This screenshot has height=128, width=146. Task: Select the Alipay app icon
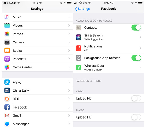click(x=7, y=82)
